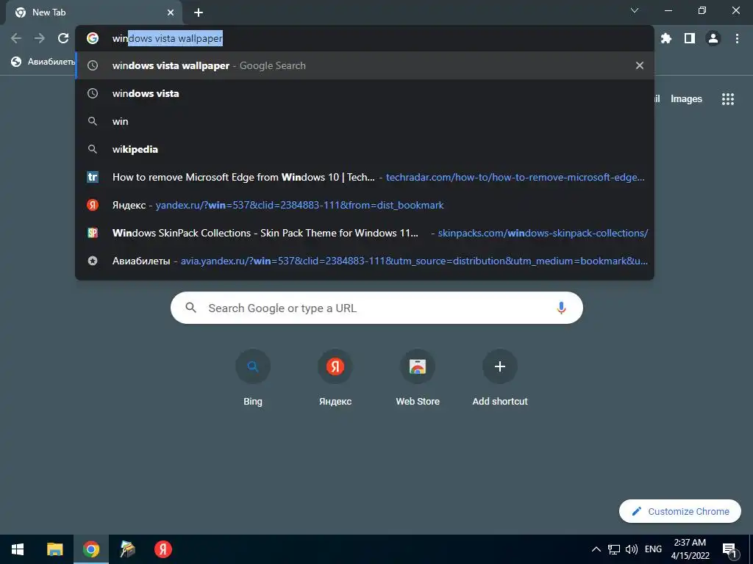The image size is (753, 564).
Task: Open the network tray icon
Action: point(614,549)
